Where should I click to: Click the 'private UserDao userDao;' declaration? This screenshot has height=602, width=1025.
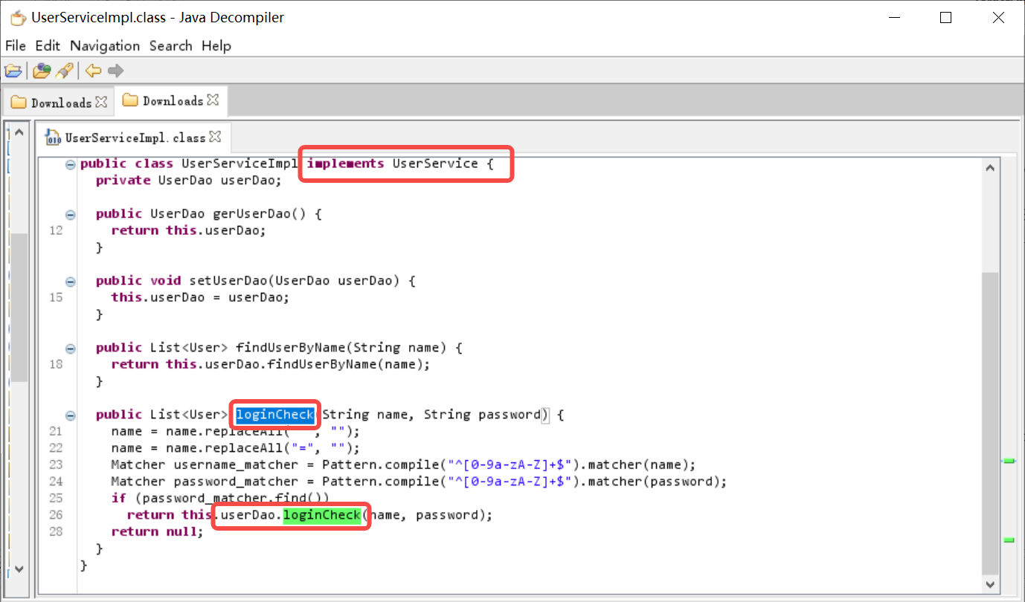189,181
